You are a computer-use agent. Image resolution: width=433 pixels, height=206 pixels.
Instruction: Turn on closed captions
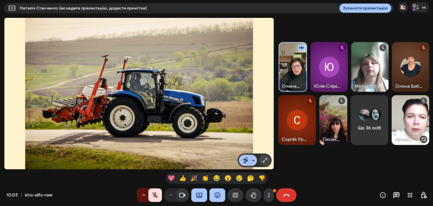pyautogui.click(x=235, y=195)
